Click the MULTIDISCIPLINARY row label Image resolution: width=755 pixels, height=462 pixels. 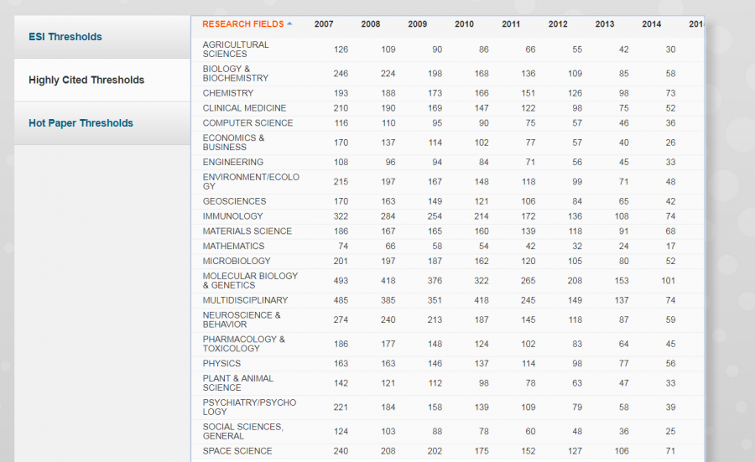pos(245,301)
